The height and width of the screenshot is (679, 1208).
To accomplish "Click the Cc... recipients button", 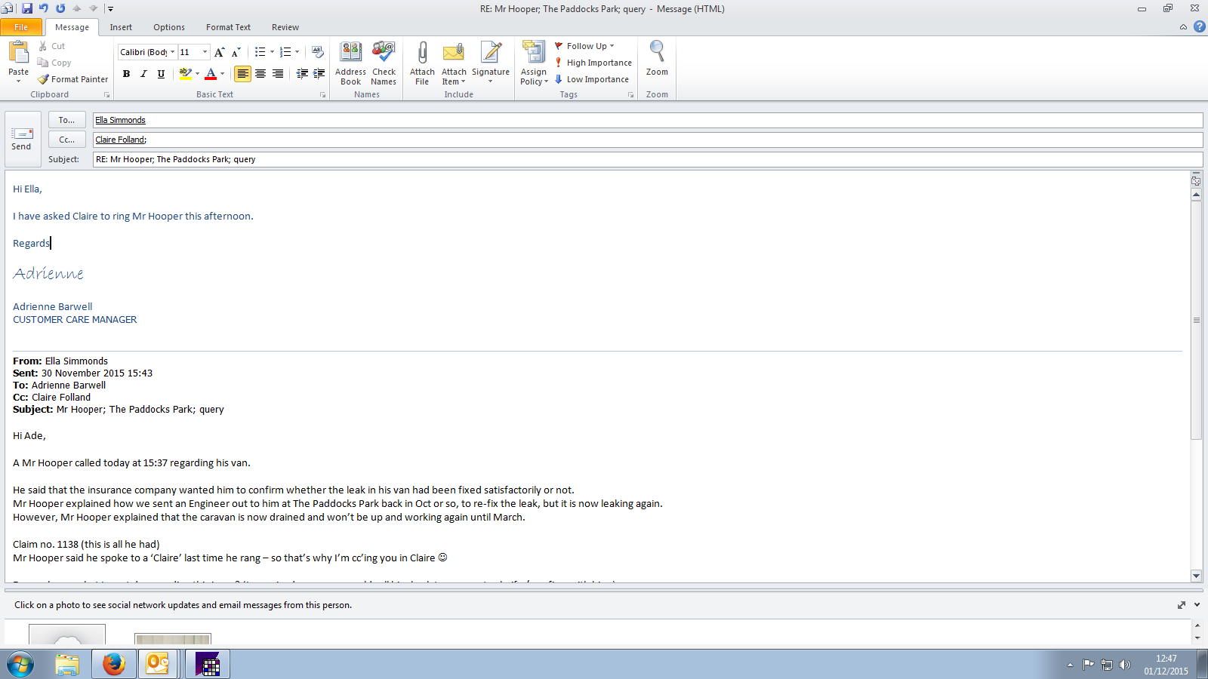I will pyautogui.click(x=66, y=140).
